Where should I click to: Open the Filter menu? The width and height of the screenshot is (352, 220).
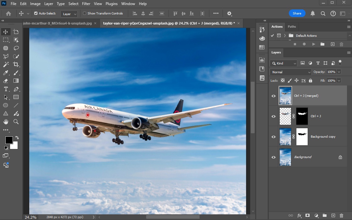pos(86,3)
